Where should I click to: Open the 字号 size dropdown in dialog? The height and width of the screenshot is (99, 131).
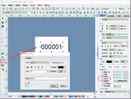point(48,71)
